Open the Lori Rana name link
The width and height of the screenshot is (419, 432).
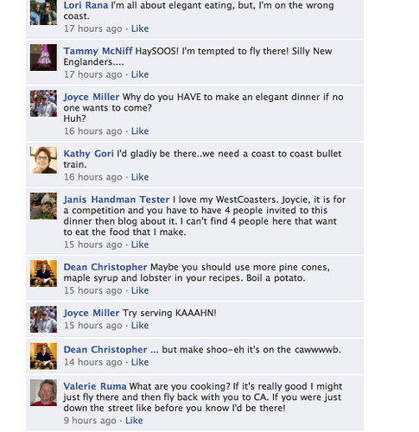[86, 5]
